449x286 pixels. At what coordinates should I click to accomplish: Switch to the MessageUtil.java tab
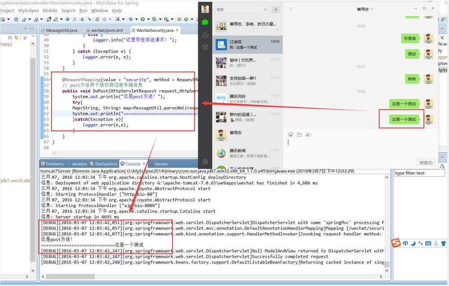coord(61,30)
